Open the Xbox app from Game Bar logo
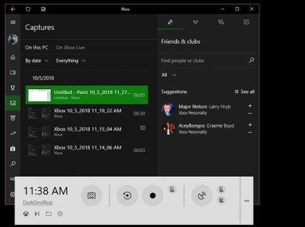Screen dimensions: 305x227 [26, 214]
